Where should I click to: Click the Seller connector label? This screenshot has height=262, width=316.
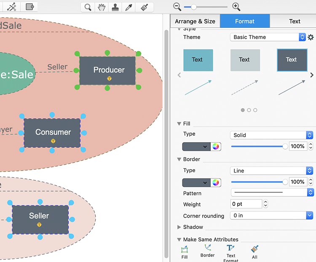coord(57,67)
